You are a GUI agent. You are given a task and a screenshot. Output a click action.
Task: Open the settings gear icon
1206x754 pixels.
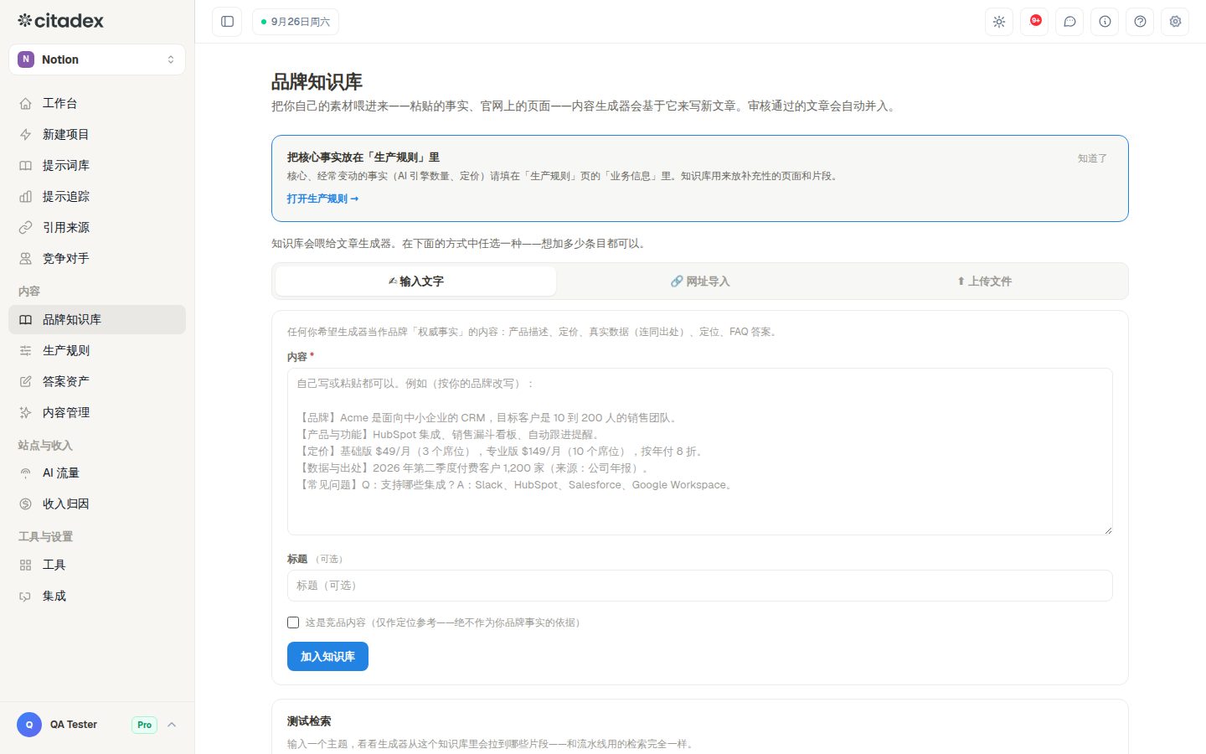tap(1175, 22)
